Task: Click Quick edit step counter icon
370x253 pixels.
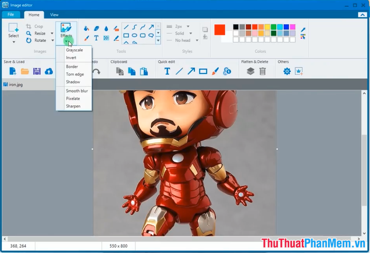Action: pyautogui.click(x=227, y=71)
